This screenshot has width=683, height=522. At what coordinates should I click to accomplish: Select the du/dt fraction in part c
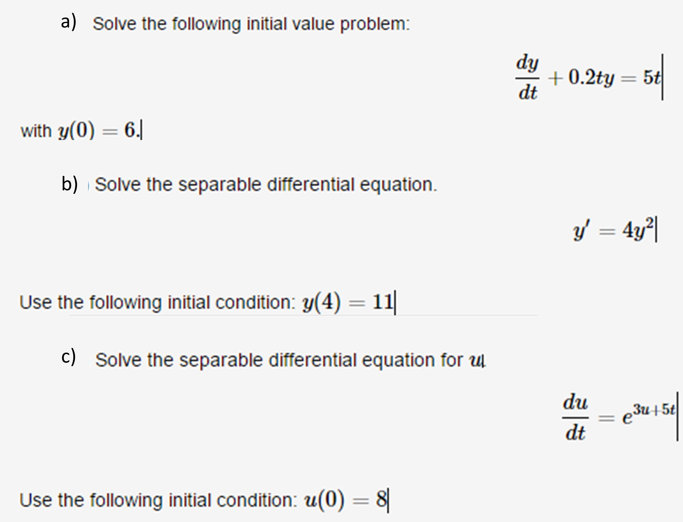tap(575, 417)
